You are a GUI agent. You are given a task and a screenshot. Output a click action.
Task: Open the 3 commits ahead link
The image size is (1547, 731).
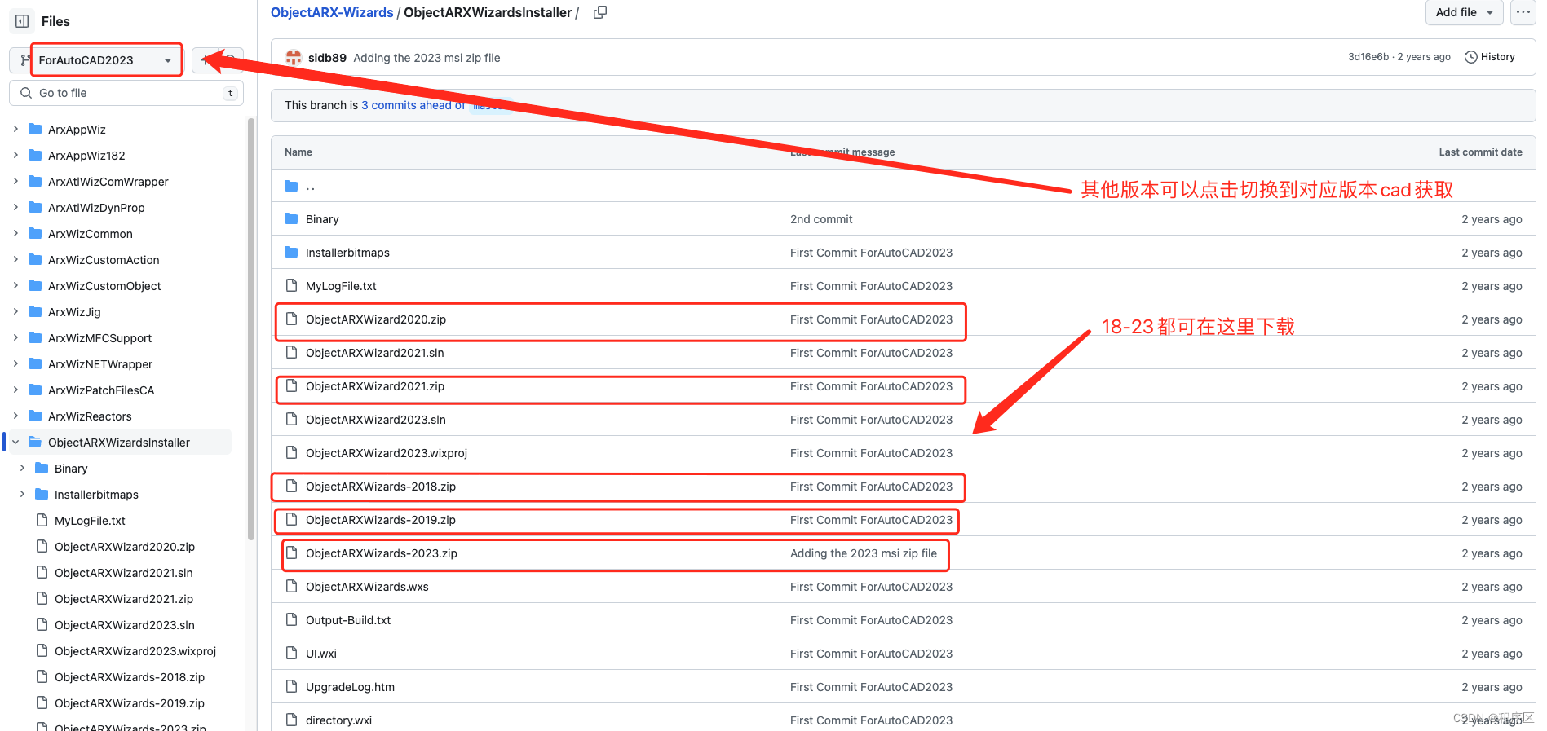coord(413,105)
